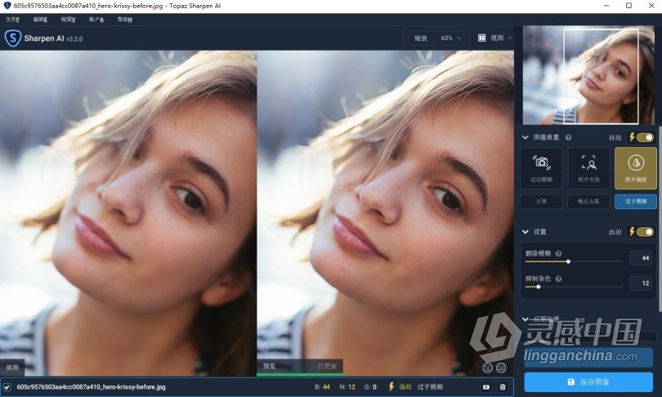Select the Motion Blur (运动模糊) mode
This screenshot has height=397, width=662.
pyautogui.click(x=541, y=168)
